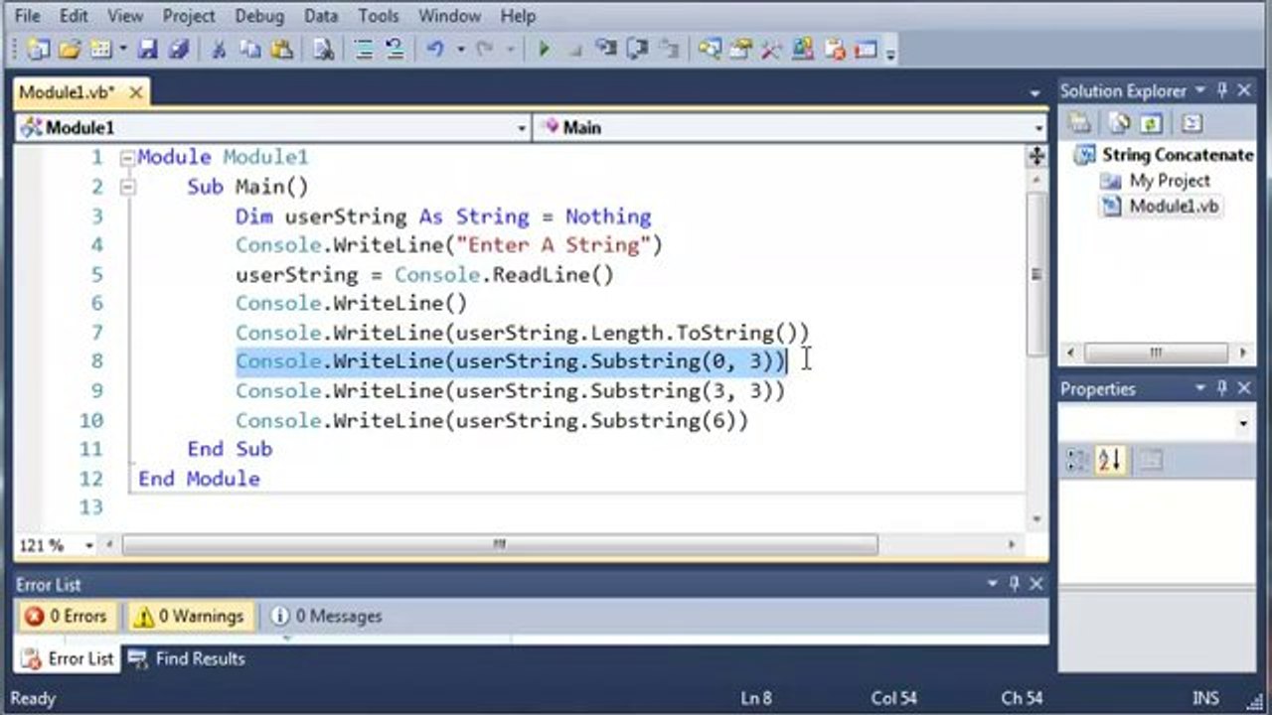The height and width of the screenshot is (715, 1272).
Task: Click the Step Over debug icon
Action: (x=638, y=50)
